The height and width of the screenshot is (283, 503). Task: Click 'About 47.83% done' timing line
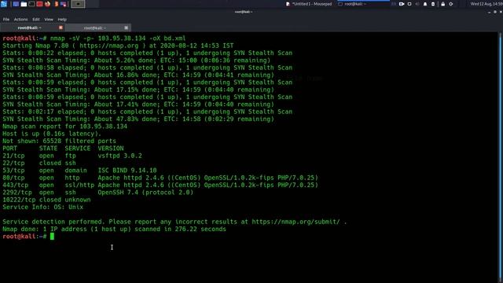pyautogui.click(x=138, y=119)
